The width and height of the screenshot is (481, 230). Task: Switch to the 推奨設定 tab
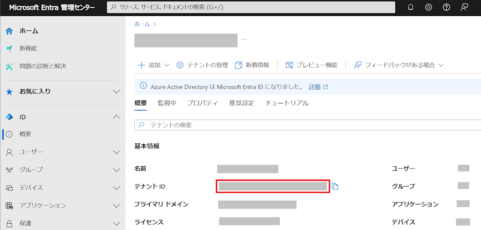tap(242, 103)
